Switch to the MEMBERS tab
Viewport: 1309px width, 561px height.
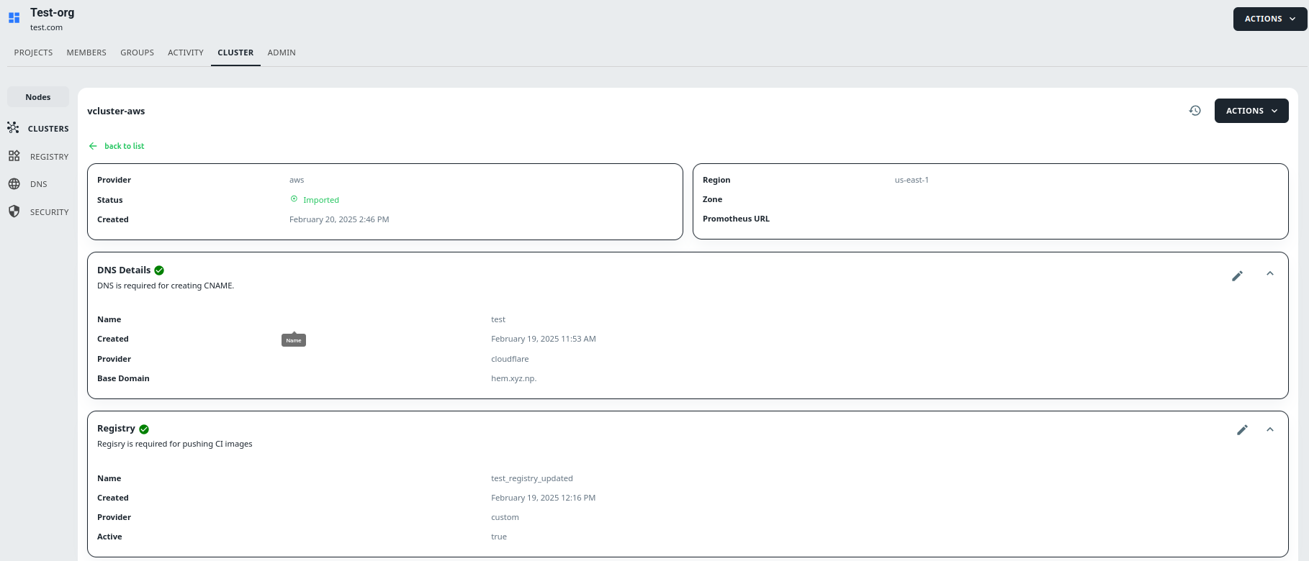coord(86,53)
